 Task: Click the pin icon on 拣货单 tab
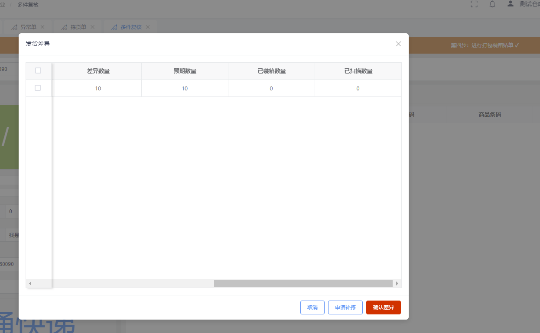pos(64,27)
